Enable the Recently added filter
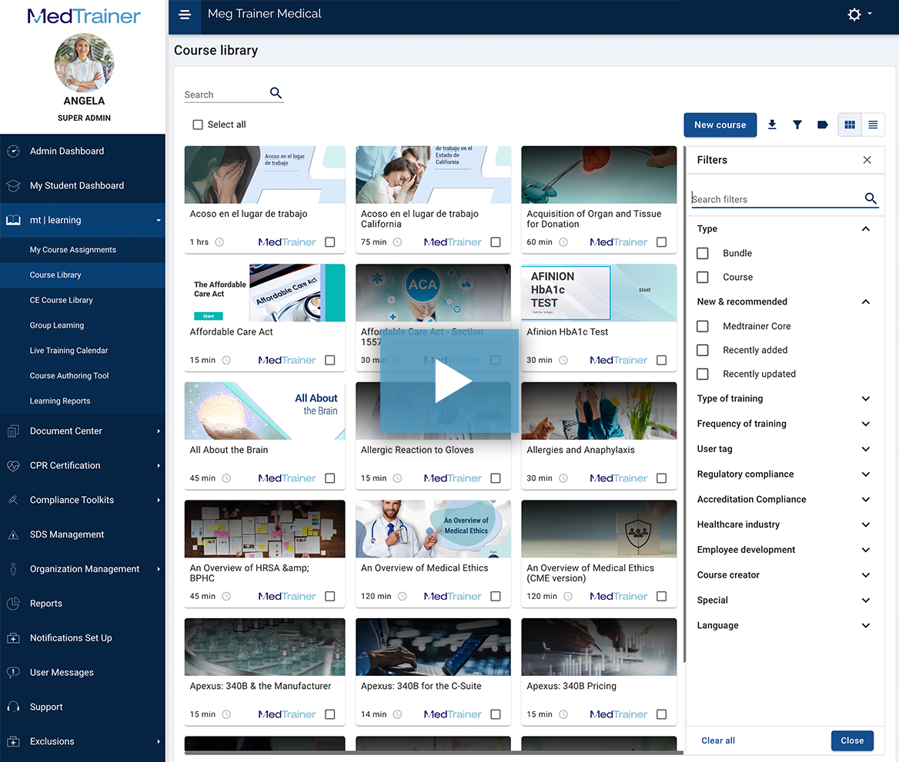 click(702, 350)
